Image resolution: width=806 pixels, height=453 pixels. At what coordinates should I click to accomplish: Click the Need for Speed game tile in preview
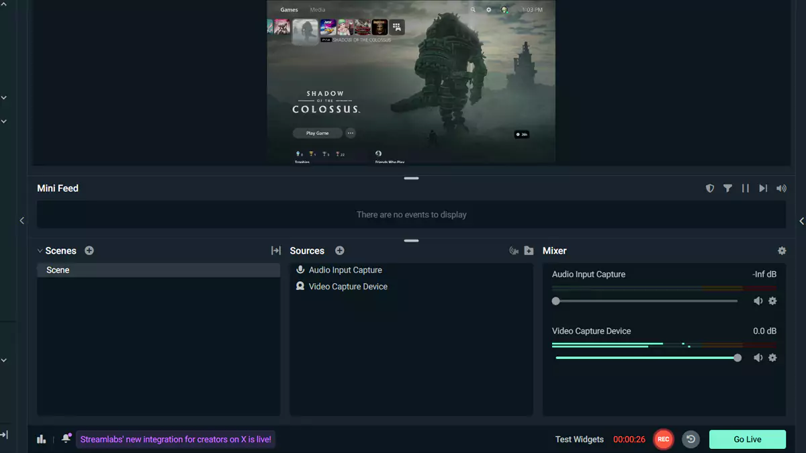click(328, 27)
